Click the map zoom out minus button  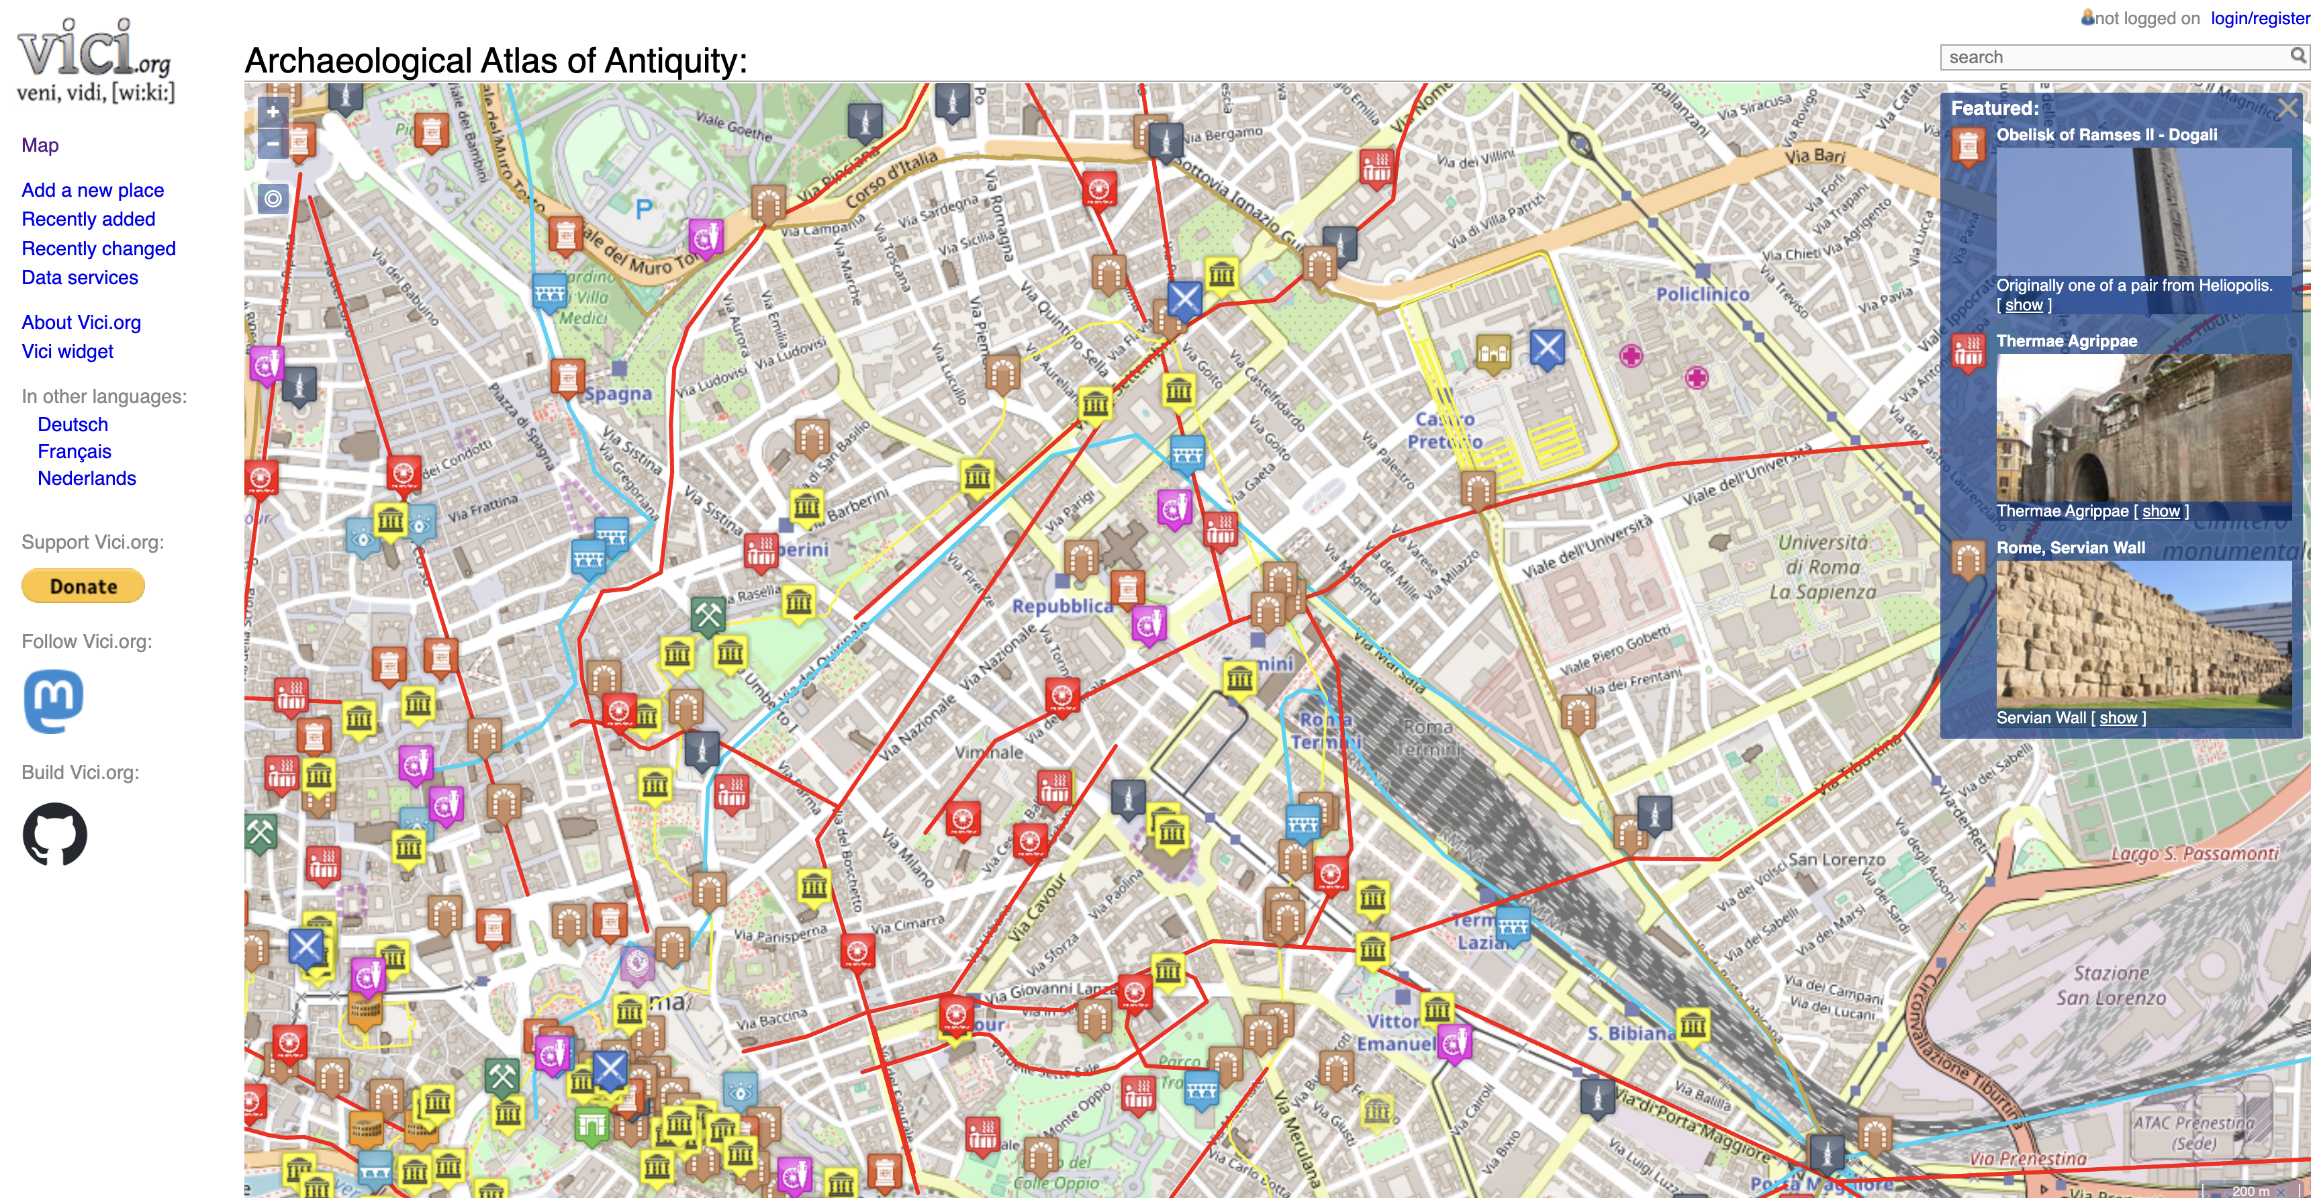point(273,143)
